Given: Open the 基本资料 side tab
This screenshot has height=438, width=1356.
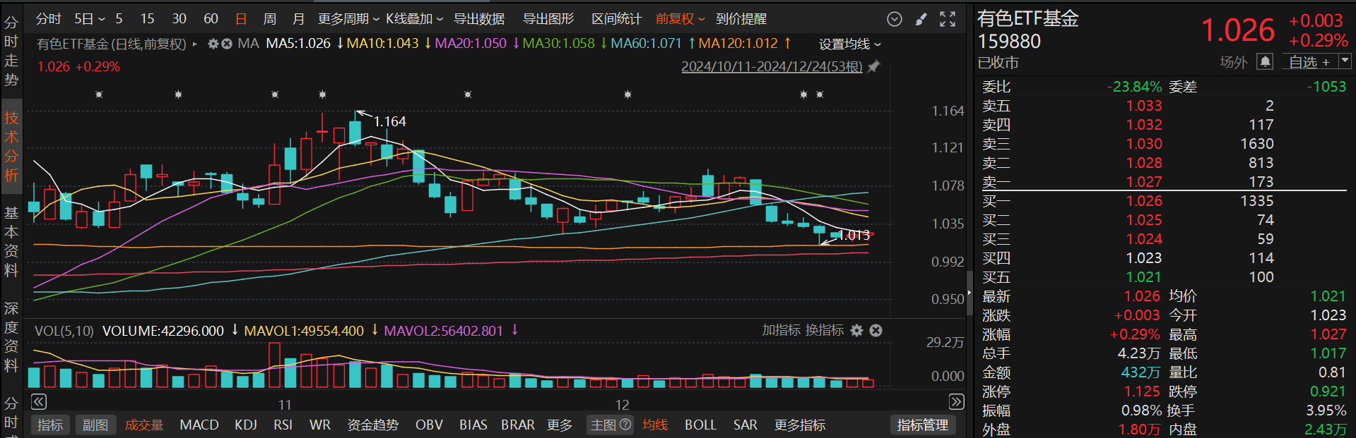Looking at the screenshot, I should coord(11,241).
